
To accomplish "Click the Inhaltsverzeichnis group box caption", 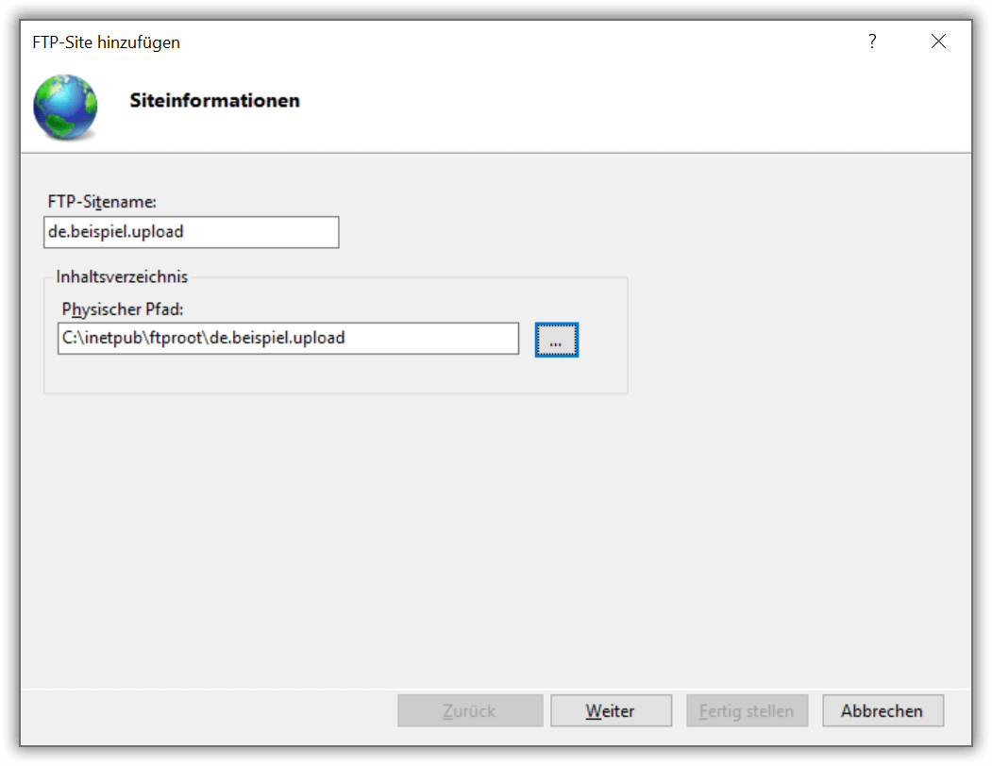I will tap(122, 277).
